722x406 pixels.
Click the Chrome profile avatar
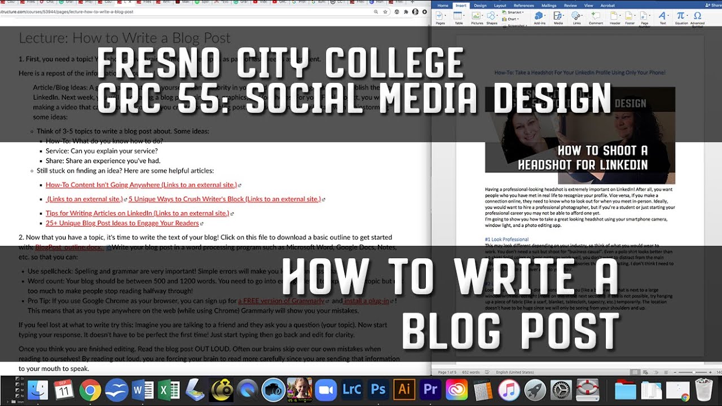[x=416, y=11]
